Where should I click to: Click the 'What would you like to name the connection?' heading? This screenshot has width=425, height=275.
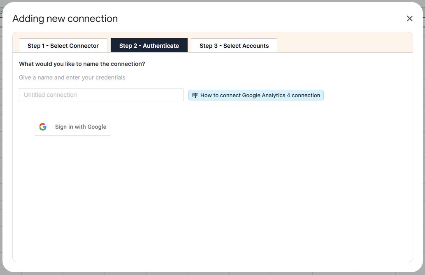point(82,64)
